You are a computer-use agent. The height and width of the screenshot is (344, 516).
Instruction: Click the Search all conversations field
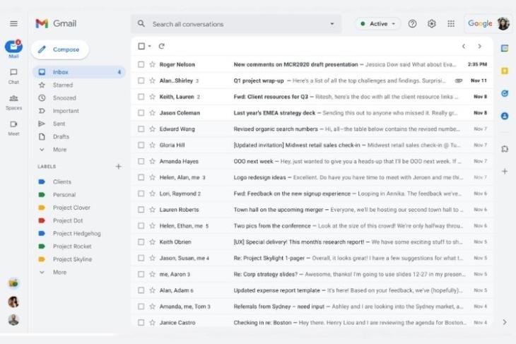233,24
